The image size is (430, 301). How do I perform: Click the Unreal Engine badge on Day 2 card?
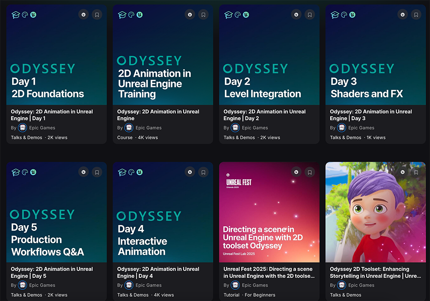click(296, 15)
